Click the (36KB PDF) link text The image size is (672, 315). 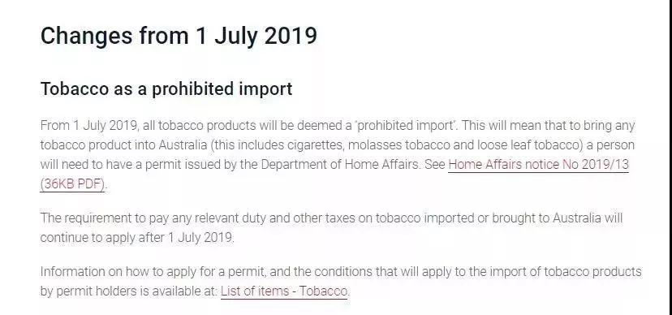72,184
